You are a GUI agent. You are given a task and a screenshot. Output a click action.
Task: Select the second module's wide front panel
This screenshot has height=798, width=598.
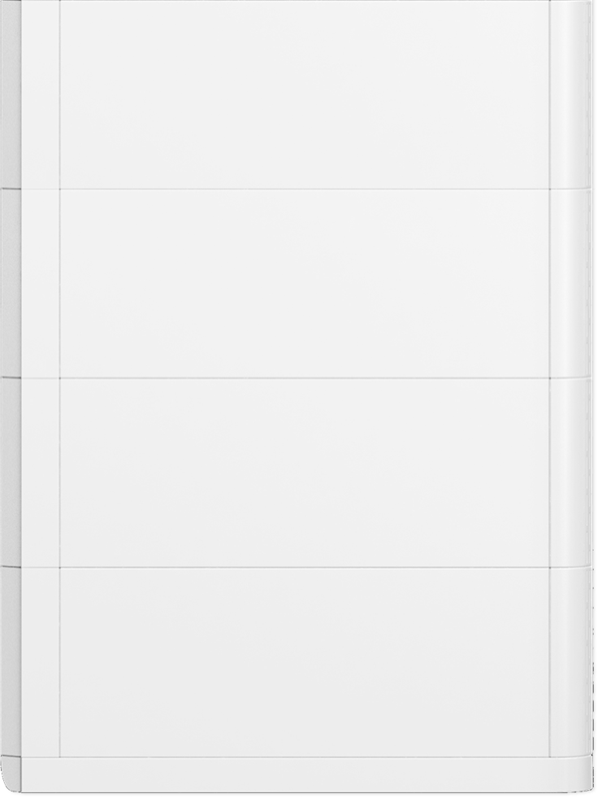coord(305,283)
